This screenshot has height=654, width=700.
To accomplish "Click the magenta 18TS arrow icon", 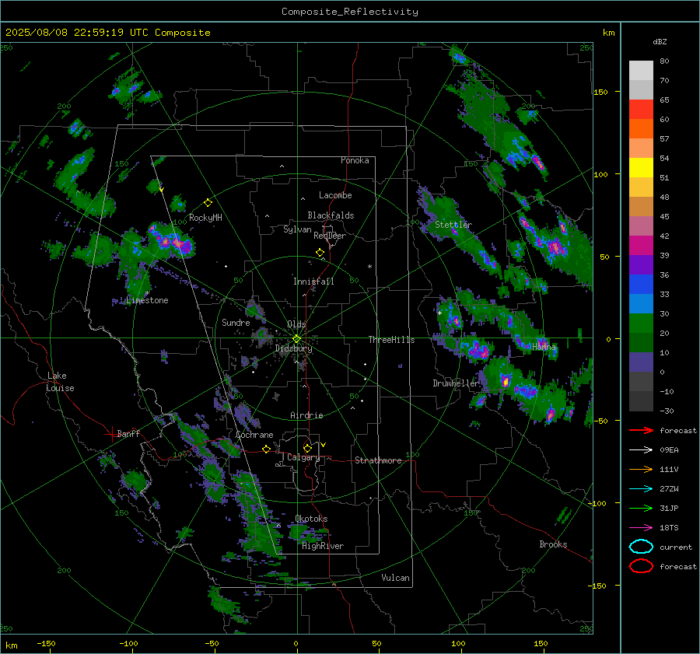I will point(641,528).
